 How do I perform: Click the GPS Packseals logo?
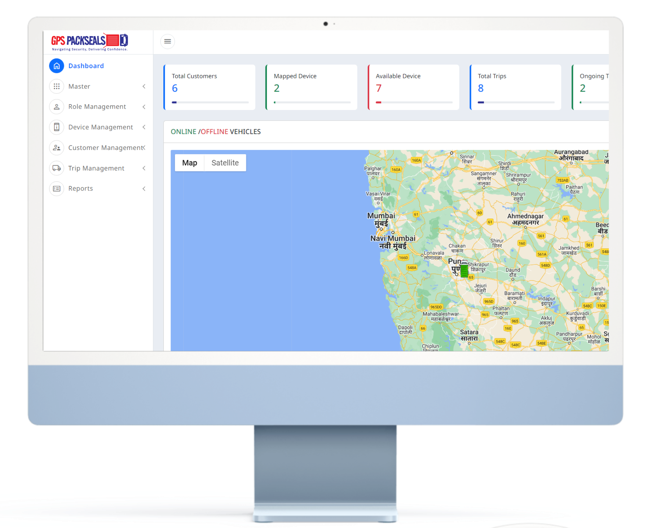[x=90, y=42]
